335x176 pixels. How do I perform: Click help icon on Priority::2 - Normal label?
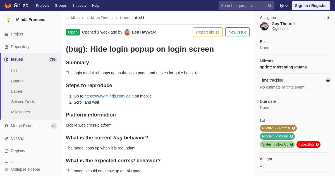pyautogui.click(x=293, y=128)
